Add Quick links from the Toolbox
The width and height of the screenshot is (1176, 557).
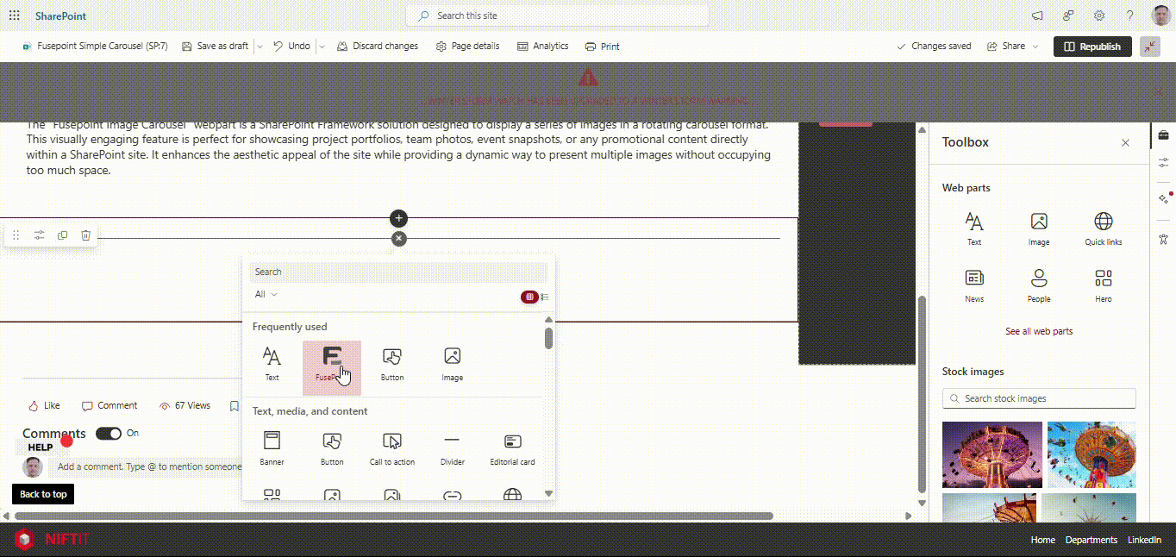click(x=1103, y=228)
